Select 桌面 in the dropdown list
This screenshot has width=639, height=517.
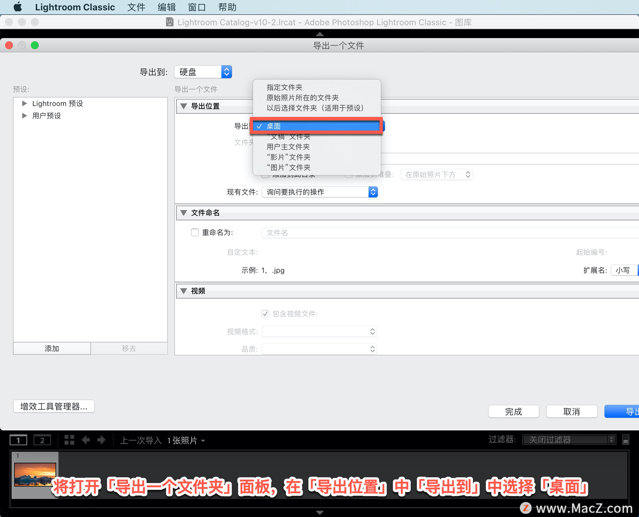click(317, 126)
